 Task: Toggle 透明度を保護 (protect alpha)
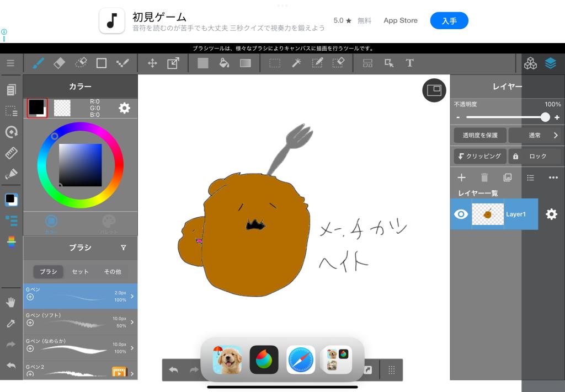tap(479, 135)
